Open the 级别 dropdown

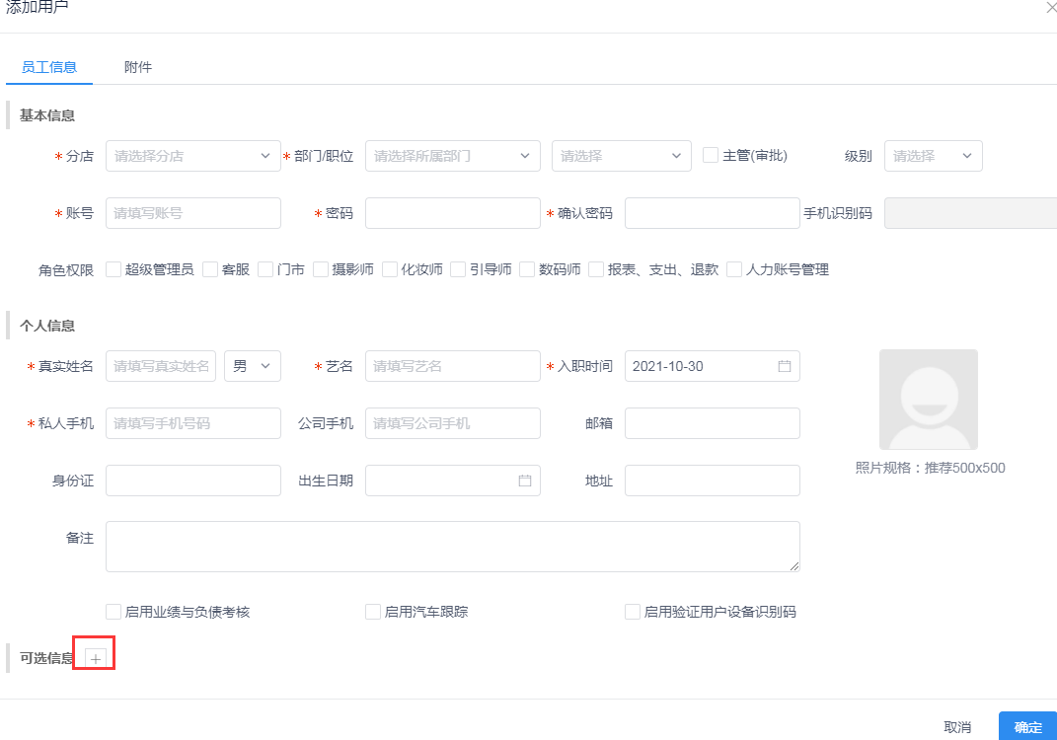(x=933, y=155)
